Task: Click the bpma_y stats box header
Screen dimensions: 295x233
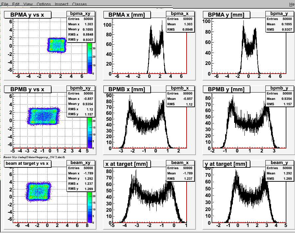Action: click(x=279, y=14)
